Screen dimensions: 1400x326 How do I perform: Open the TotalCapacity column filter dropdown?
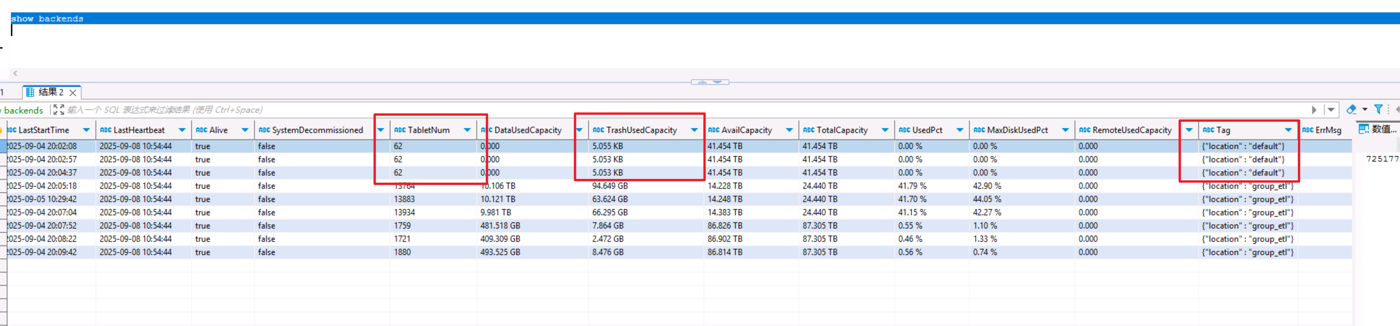pyautogui.click(x=885, y=130)
